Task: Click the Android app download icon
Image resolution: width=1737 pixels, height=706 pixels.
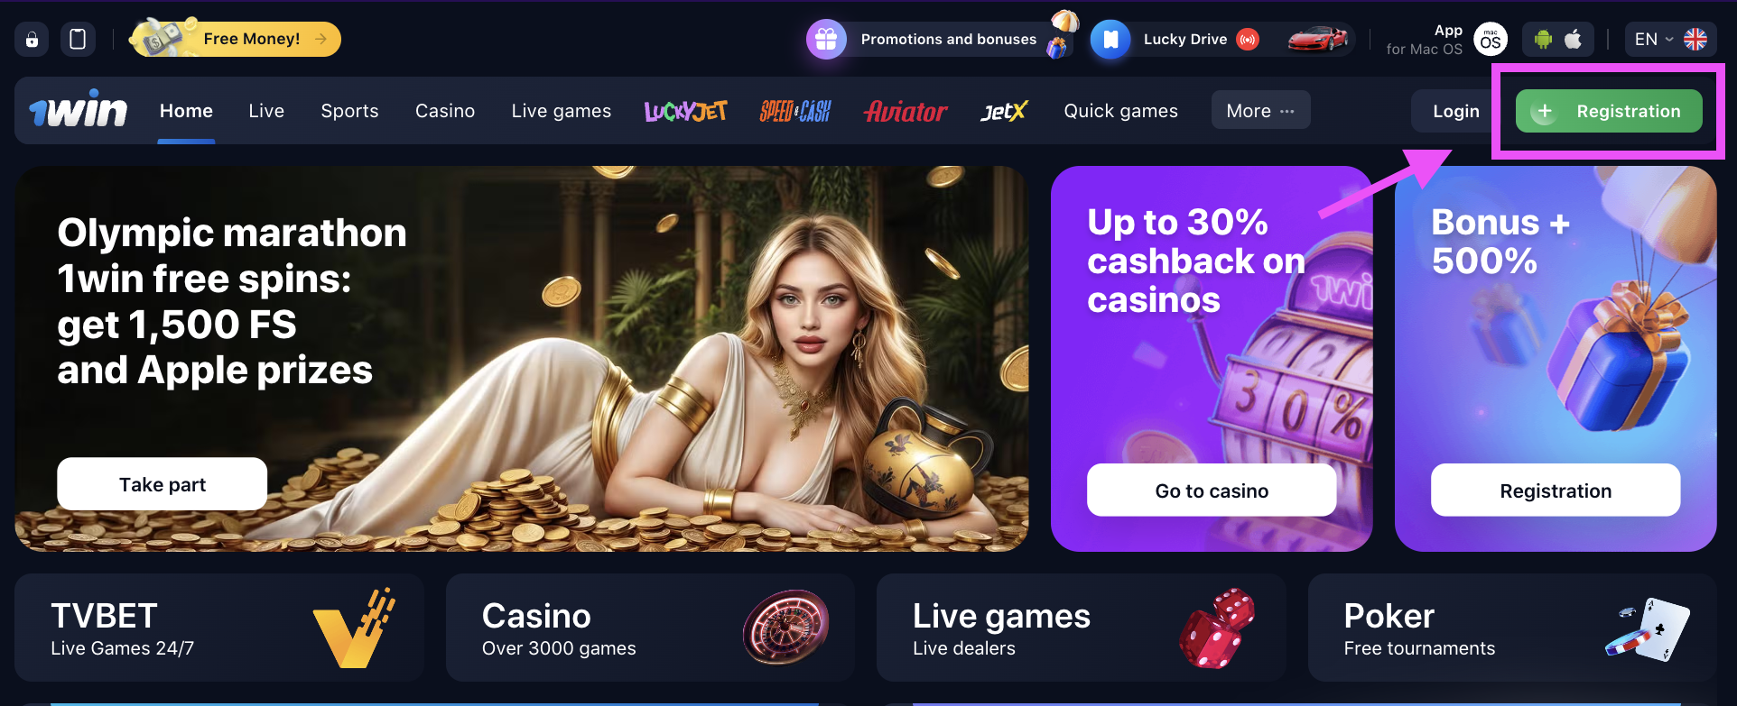Action: pyautogui.click(x=1543, y=39)
